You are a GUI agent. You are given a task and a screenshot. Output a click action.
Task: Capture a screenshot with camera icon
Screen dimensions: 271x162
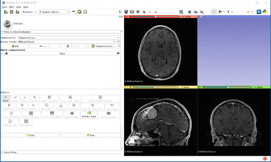[x=190, y=12]
